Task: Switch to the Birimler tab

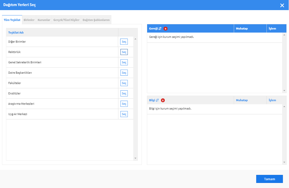Action: pyautogui.click(x=29, y=20)
